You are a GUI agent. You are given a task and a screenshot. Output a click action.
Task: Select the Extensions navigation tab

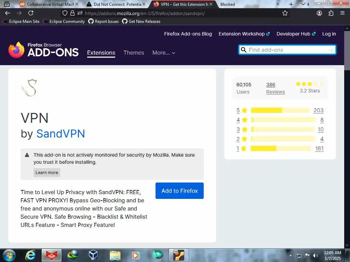coord(101,53)
